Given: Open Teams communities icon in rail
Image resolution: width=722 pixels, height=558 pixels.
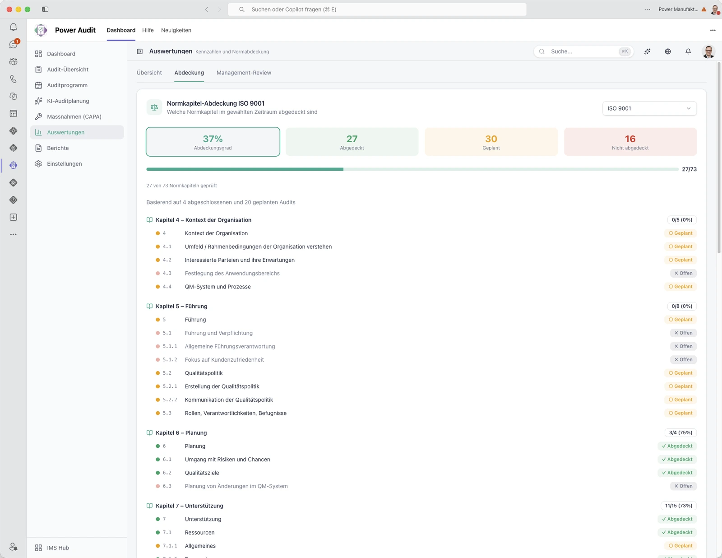Looking at the screenshot, I should pyautogui.click(x=14, y=61).
